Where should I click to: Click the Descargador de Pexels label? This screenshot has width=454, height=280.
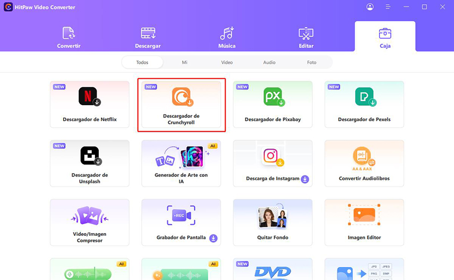click(x=364, y=120)
